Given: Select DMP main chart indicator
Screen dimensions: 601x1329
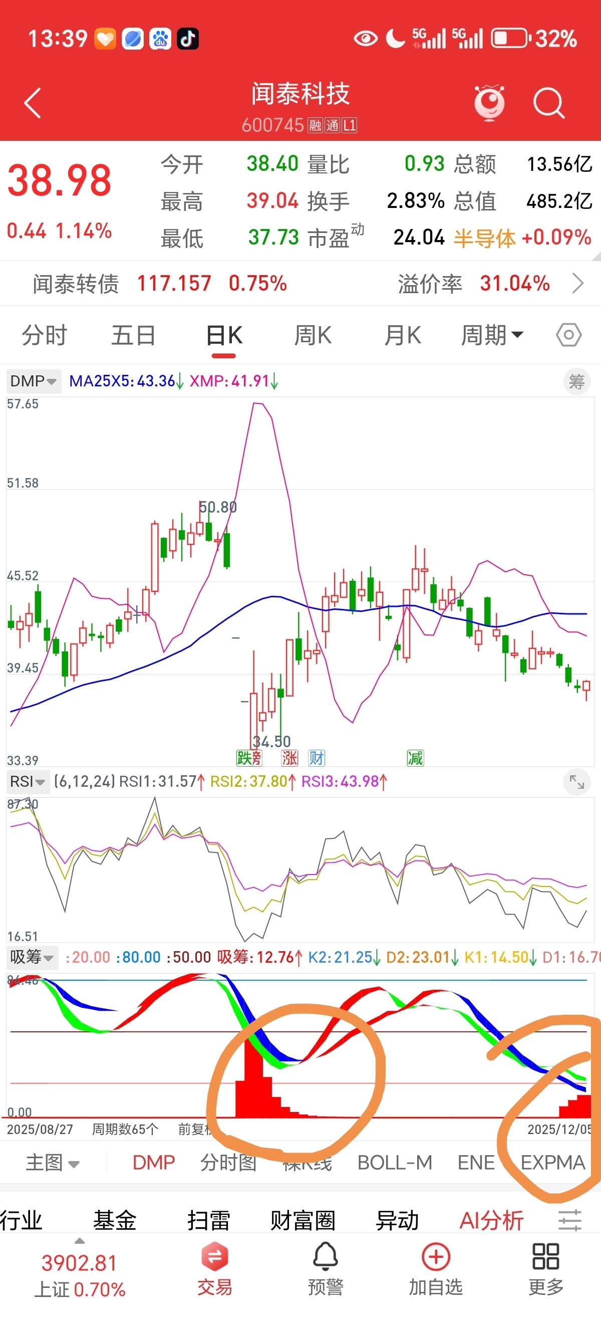Looking at the screenshot, I should (x=154, y=1163).
